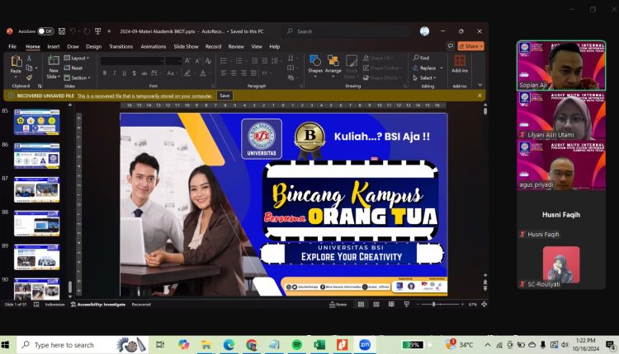Start Slide Show from status bar
Screen dimensions: 619x354
pos(407,305)
